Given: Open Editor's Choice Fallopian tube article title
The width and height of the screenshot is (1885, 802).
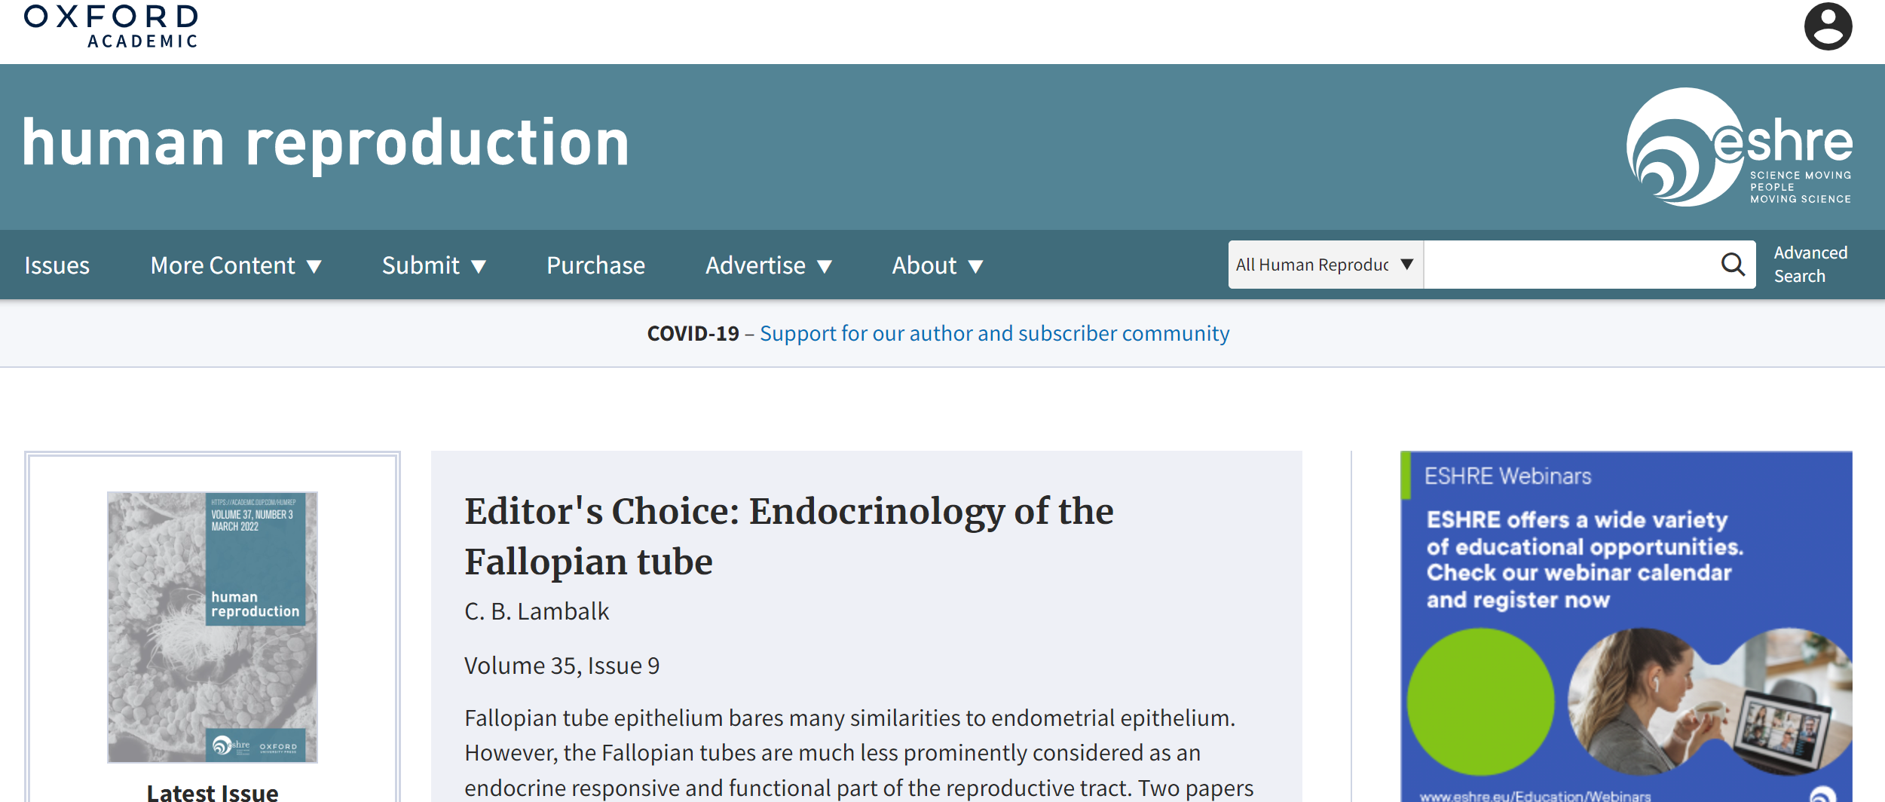Looking at the screenshot, I should pos(788,536).
